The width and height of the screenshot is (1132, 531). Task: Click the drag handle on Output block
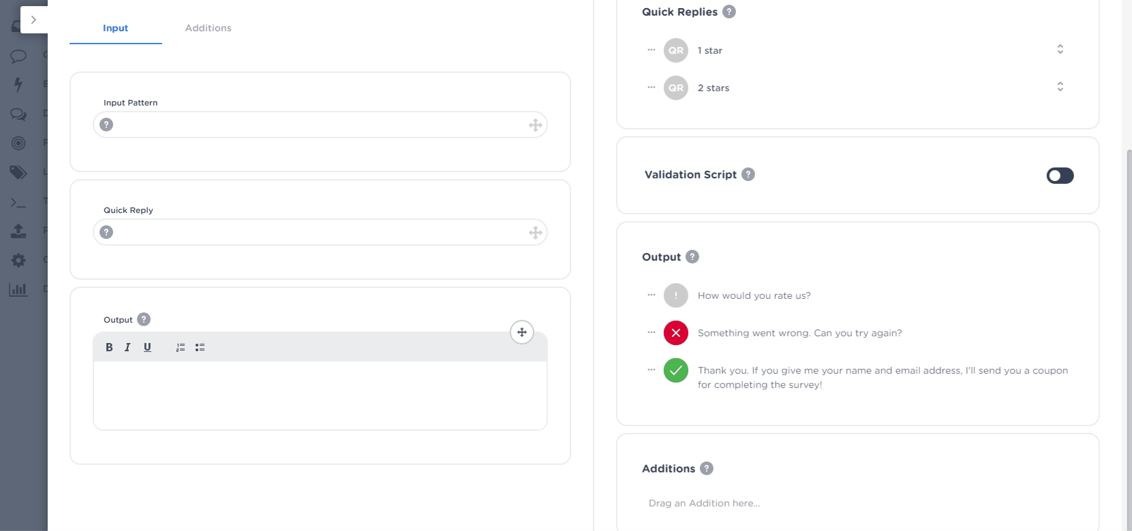coord(522,332)
